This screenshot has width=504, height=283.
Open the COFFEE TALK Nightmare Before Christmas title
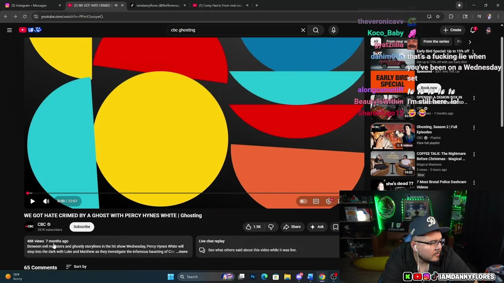(x=441, y=156)
